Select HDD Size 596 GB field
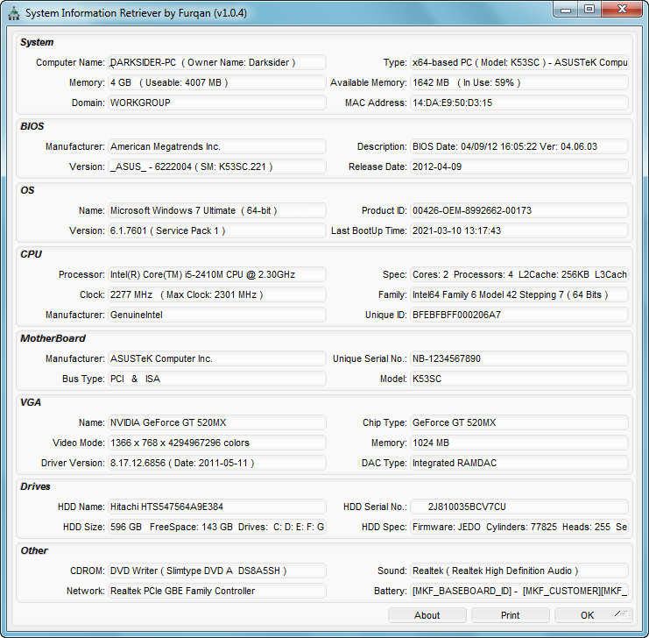649x638 pixels. coord(217,527)
